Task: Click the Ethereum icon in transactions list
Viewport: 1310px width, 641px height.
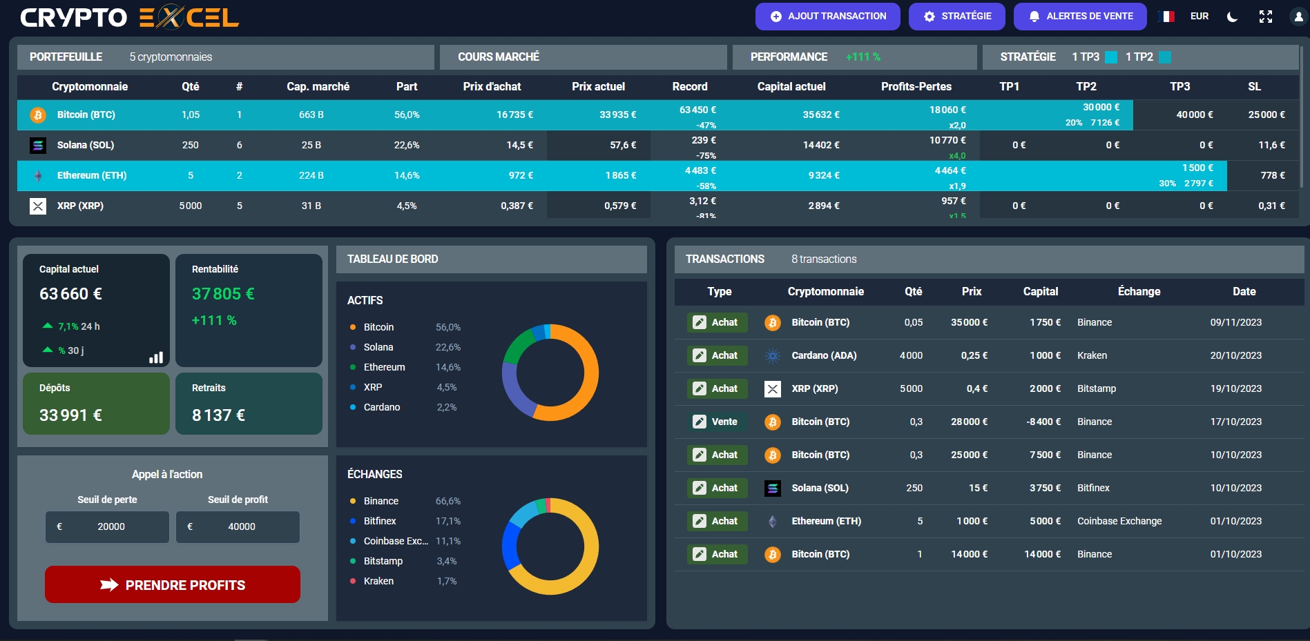Action: 773,522
